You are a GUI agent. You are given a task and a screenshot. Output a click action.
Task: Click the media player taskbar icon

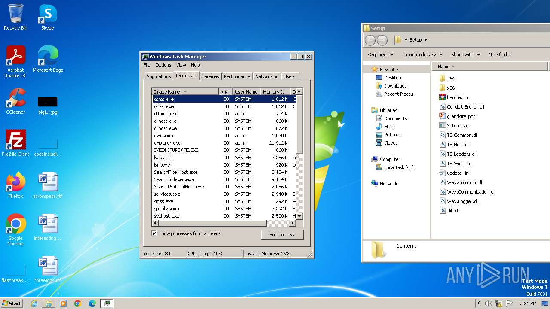pos(63,303)
